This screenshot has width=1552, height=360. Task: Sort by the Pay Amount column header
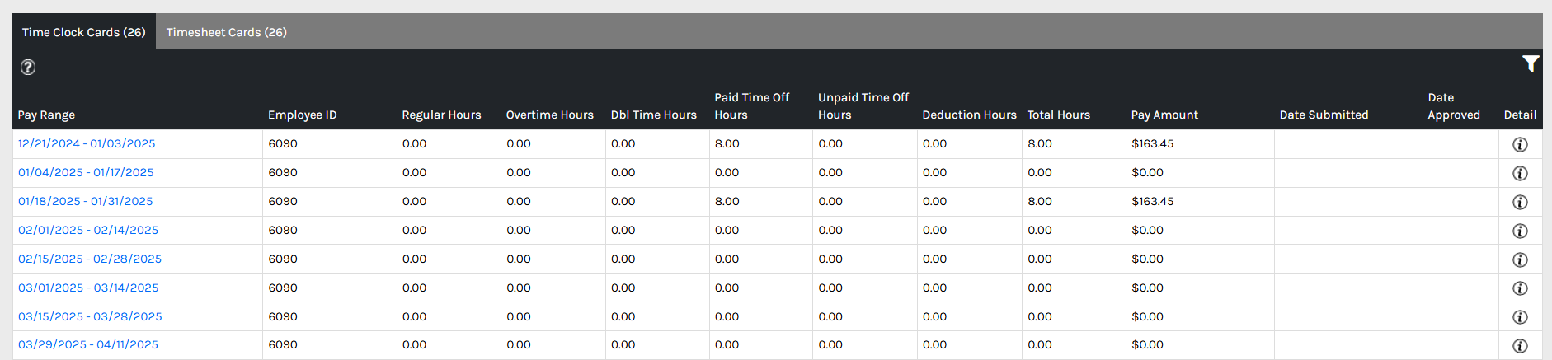[x=1164, y=115]
